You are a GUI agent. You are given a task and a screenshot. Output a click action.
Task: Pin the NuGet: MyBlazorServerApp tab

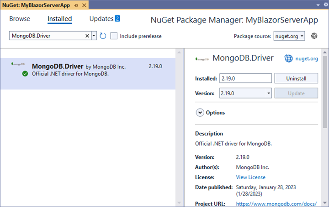coord(76,5)
